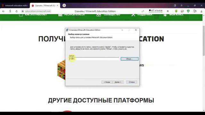Open the '407 отзывов' site reviews
205x115 pixels.
156,11
